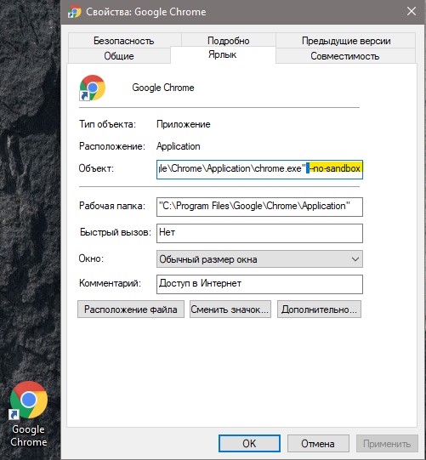
Task: Click the Тип объекта label
Action: point(107,124)
